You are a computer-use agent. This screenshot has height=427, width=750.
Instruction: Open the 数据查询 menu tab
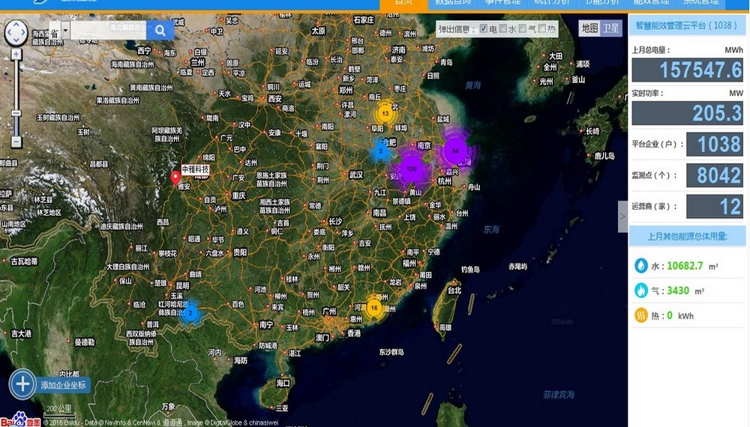click(x=453, y=3)
